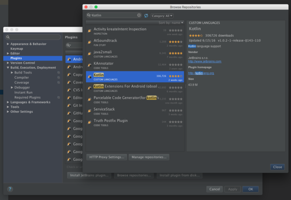Select the Truth Postfix Plugin row
Viewport: 291px width, 200px height.
135,123
